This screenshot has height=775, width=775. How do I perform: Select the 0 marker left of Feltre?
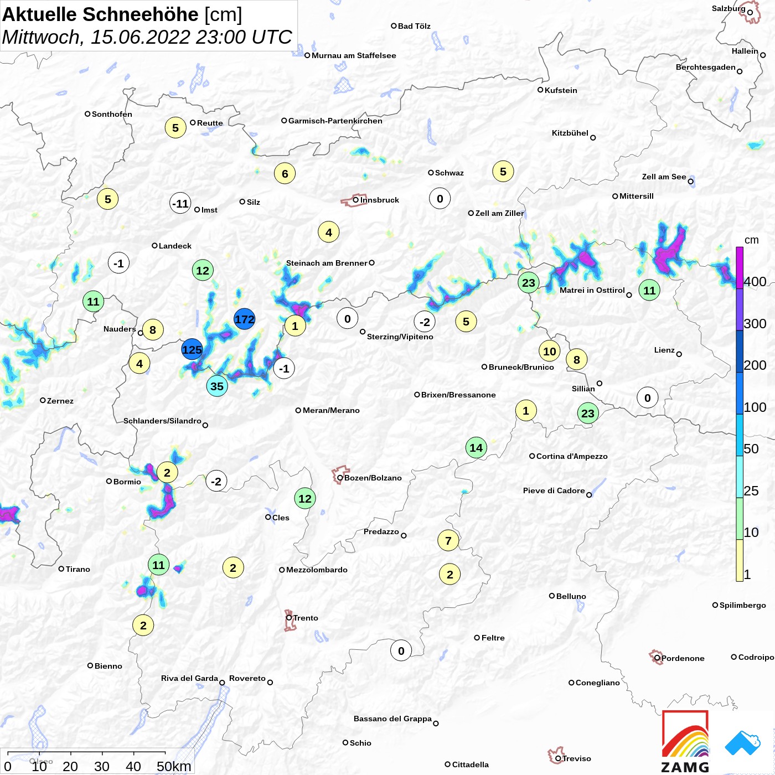(401, 651)
